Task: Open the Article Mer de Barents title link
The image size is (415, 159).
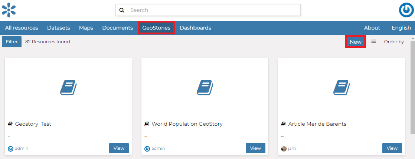Action: pos(317,124)
